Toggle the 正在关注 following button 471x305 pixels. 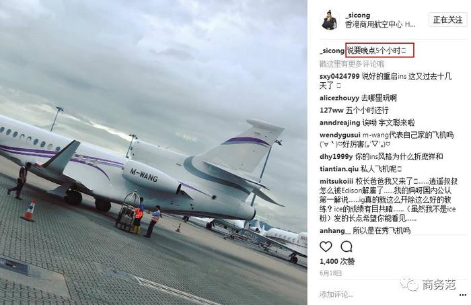(x=447, y=20)
